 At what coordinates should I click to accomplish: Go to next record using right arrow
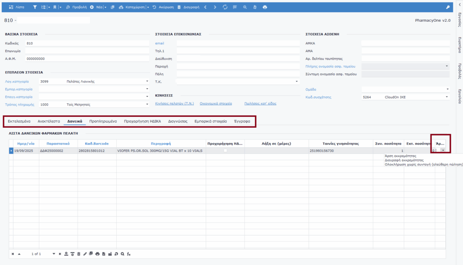[215, 7]
